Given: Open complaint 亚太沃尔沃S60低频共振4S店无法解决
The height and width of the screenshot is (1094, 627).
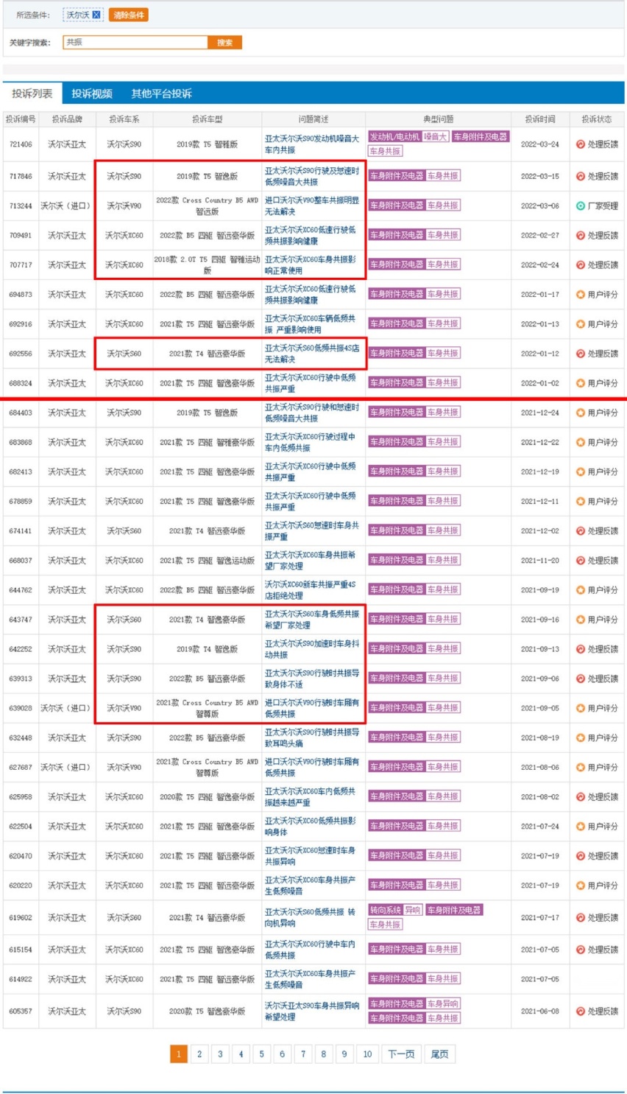Looking at the screenshot, I should pos(312,354).
